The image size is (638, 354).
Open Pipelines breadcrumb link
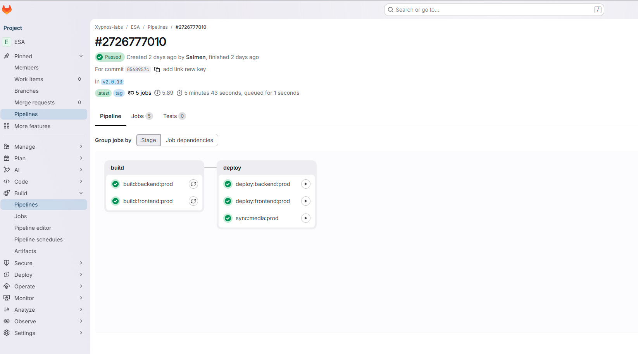click(x=158, y=27)
